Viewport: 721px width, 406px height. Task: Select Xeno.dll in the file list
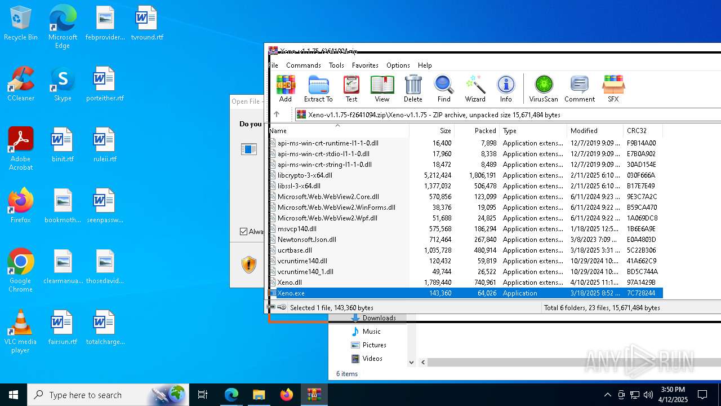pos(465,283)
